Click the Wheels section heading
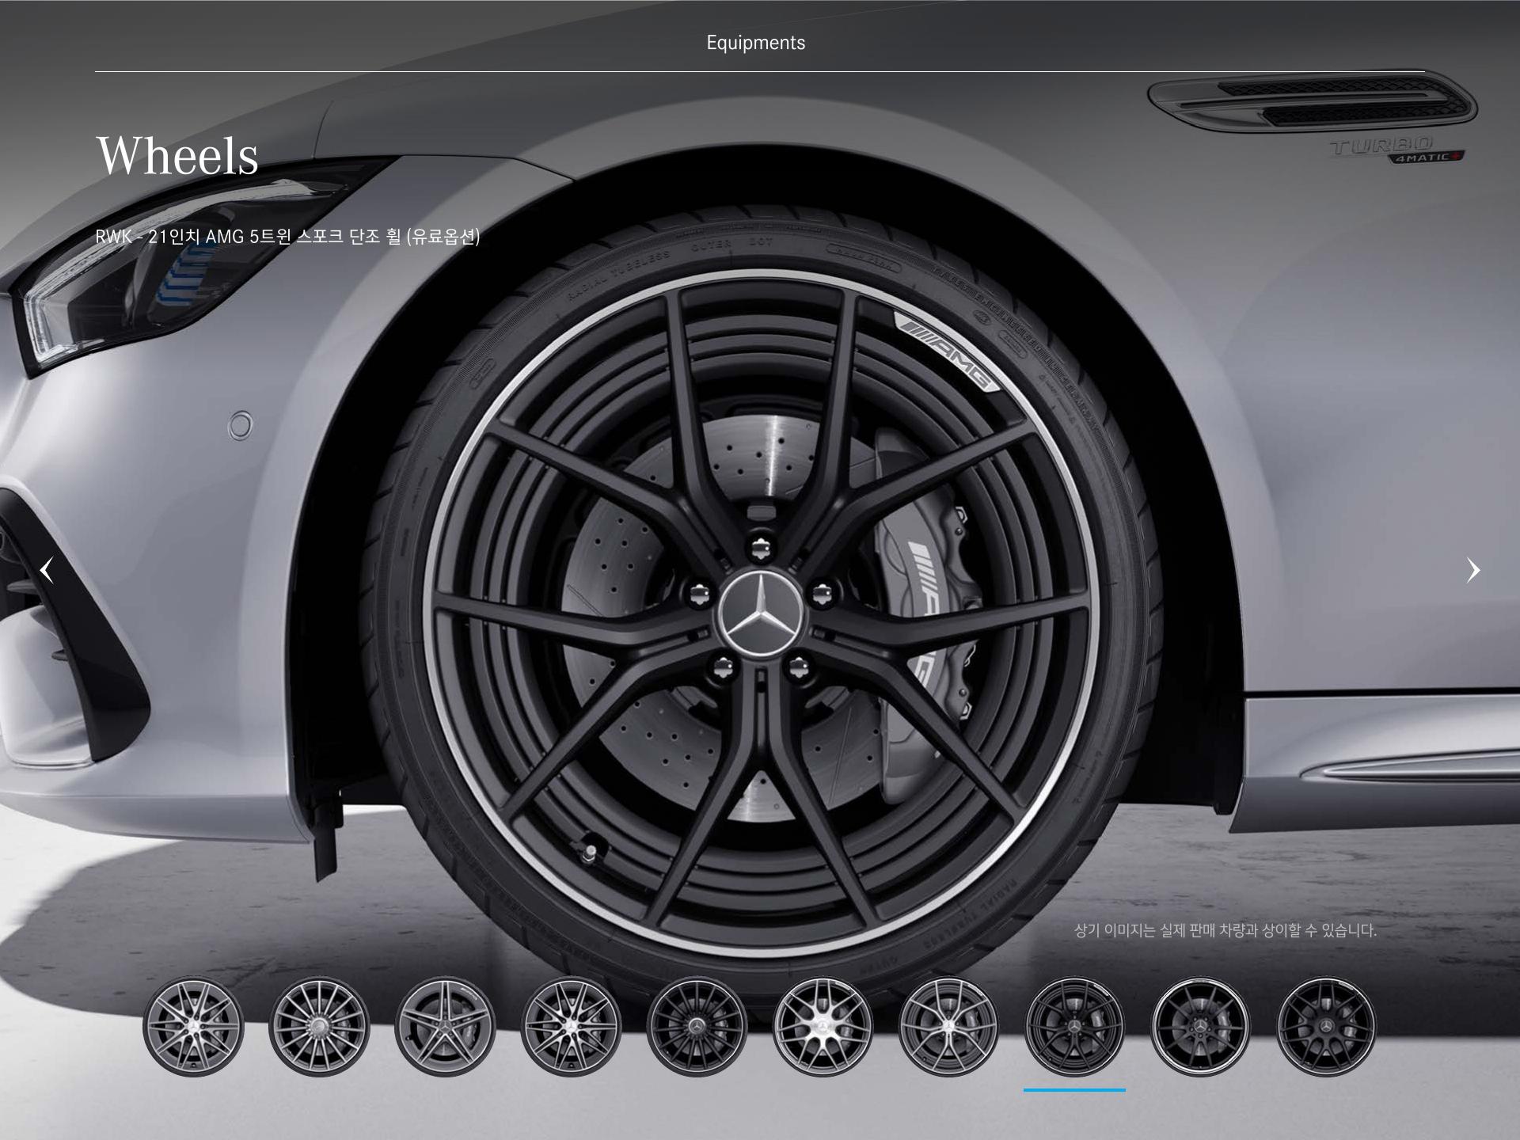Viewport: 1520px width, 1140px height. (x=177, y=155)
